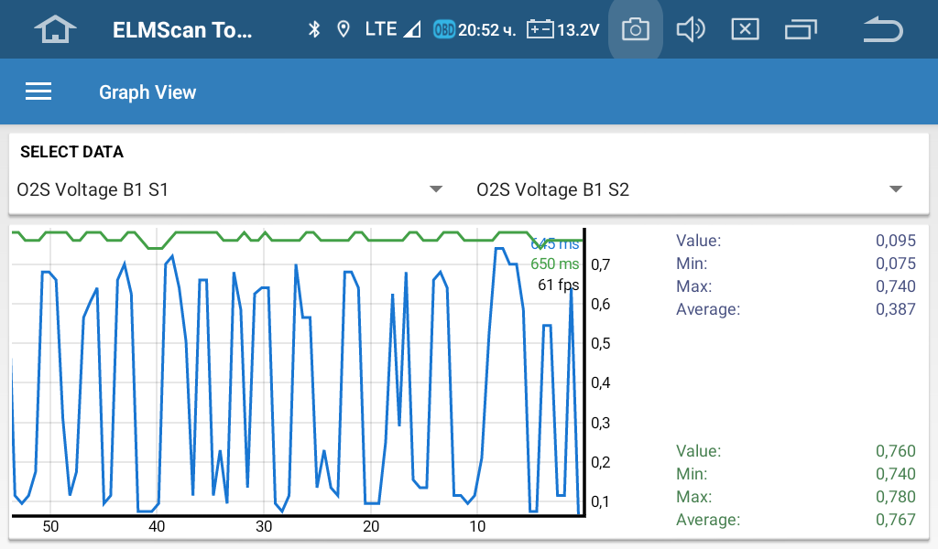This screenshot has width=938, height=549.
Task: Open the hamburger navigation menu
Action: (38, 91)
